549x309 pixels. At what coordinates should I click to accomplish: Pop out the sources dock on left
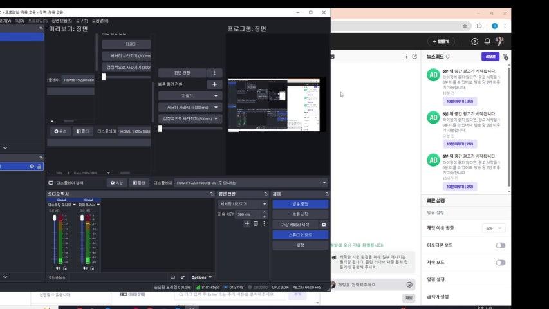pyautogui.click(x=41, y=157)
